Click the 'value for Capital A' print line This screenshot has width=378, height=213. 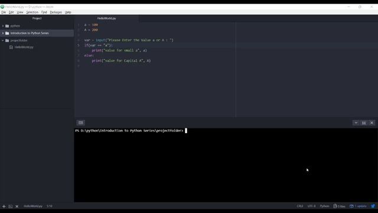121,60
